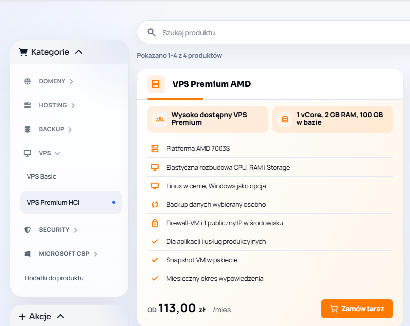
Task: Click the Kategorie heading
Action: (50, 52)
